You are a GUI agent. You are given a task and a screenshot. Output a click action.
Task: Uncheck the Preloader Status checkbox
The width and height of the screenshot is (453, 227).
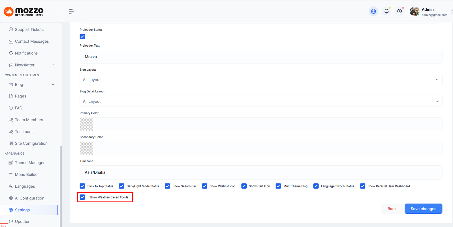coord(82,37)
